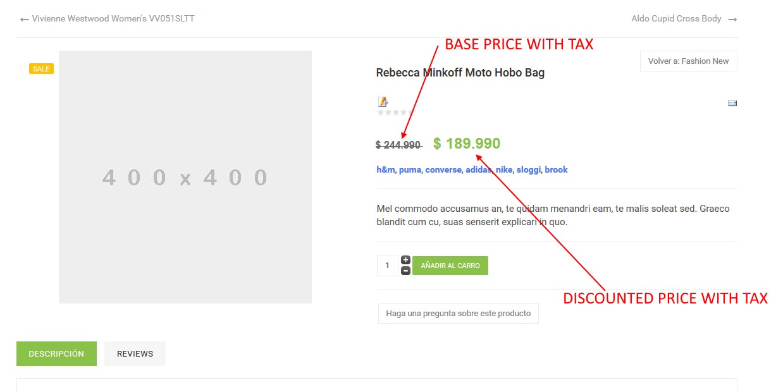Select the quantity input field
The width and height of the screenshot is (783, 392).
click(387, 265)
